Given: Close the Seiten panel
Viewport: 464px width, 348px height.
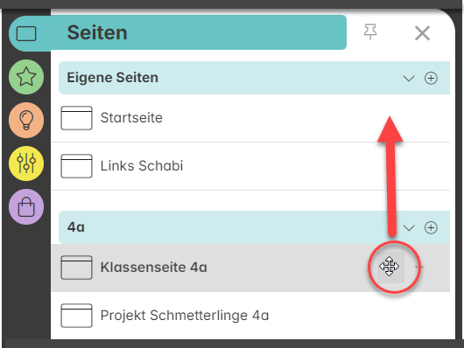Looking at the screenshot, I should (422, 33).
